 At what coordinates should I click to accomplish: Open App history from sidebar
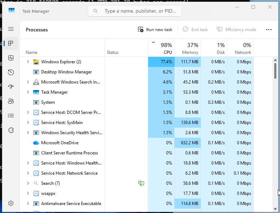[11, 72]
